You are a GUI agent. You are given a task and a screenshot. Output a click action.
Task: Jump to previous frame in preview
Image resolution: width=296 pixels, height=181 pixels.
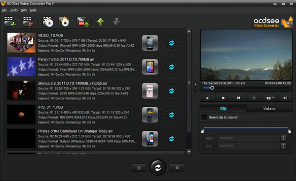point(239,98)
